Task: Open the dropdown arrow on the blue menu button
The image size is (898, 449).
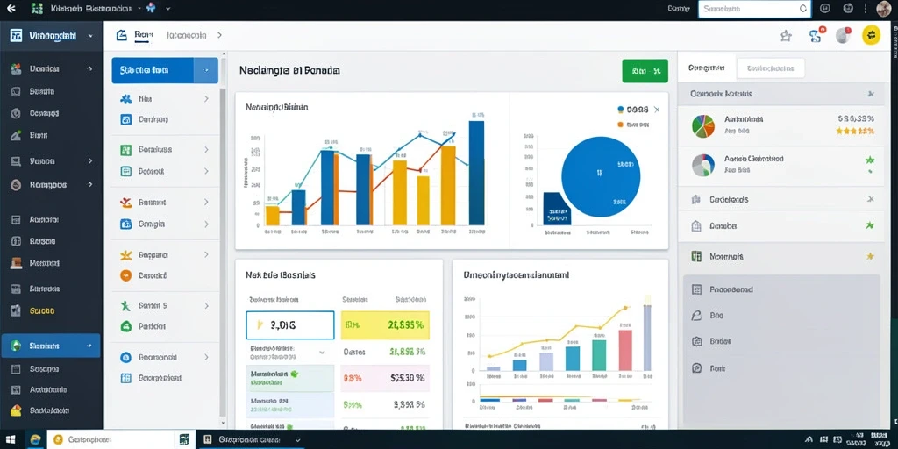Action: point(206,70)
